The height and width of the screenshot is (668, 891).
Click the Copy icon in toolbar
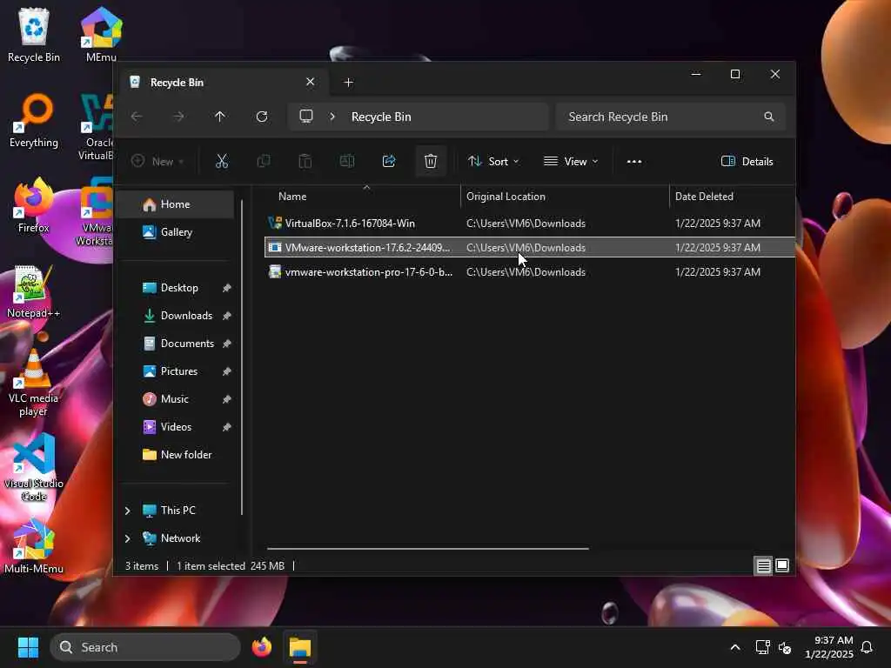264,161
